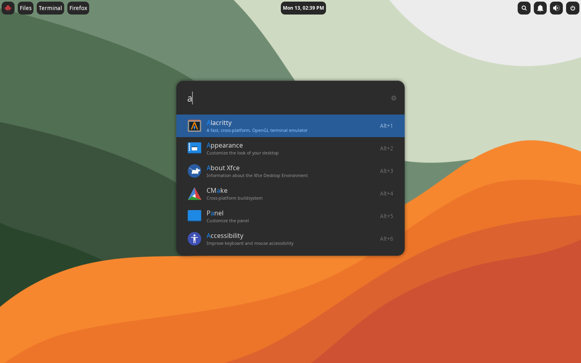Viewport: 581px width, 363px height.
Task: Click "Cross-platform buildsystem" description
Action: (x=234, y=198)
